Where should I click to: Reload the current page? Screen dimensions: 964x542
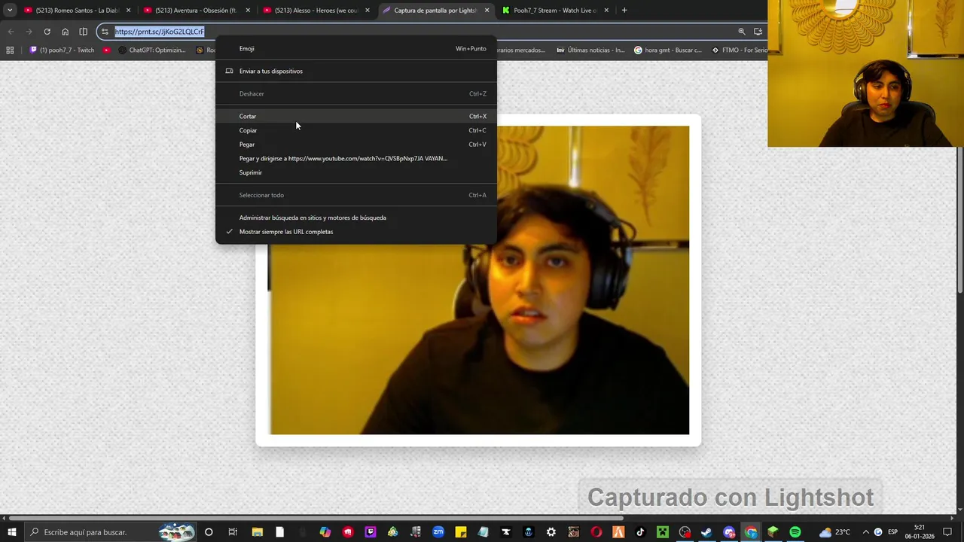(47, 32)
